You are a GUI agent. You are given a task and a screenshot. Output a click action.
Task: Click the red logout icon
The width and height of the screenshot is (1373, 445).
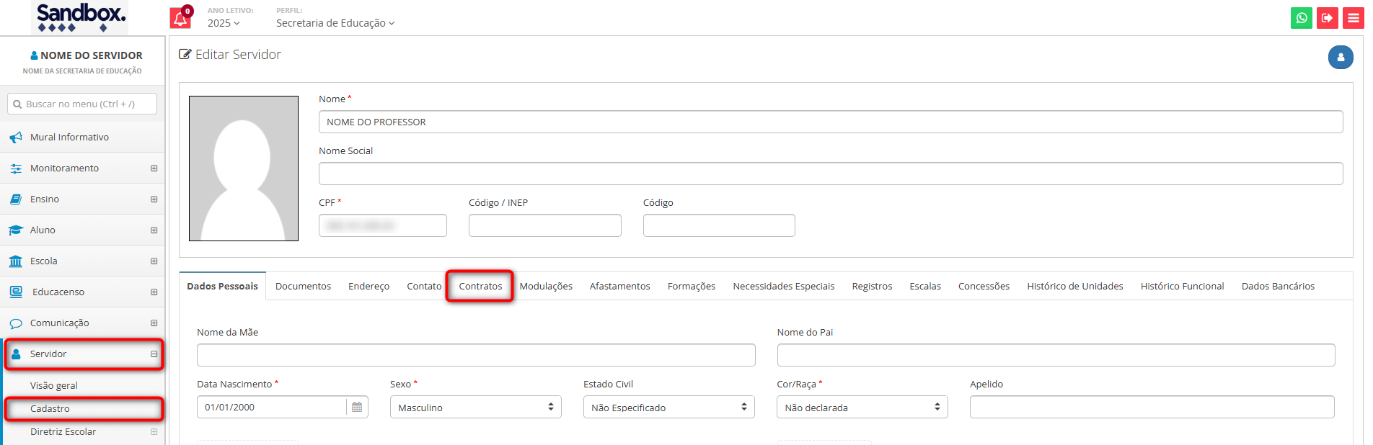tap(1327, 18)
